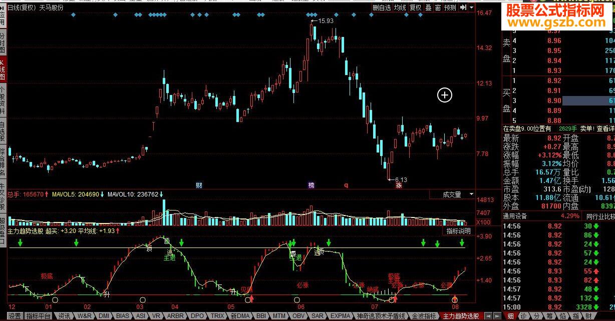Open the 综合排名 sidebar tab

click(3, 161)
